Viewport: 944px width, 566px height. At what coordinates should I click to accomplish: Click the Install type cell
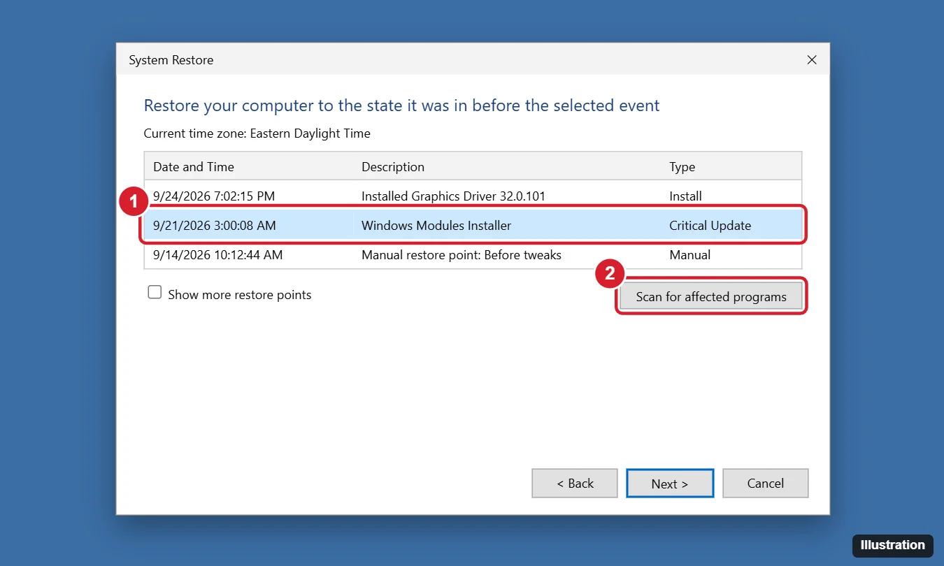pos(685,196)
